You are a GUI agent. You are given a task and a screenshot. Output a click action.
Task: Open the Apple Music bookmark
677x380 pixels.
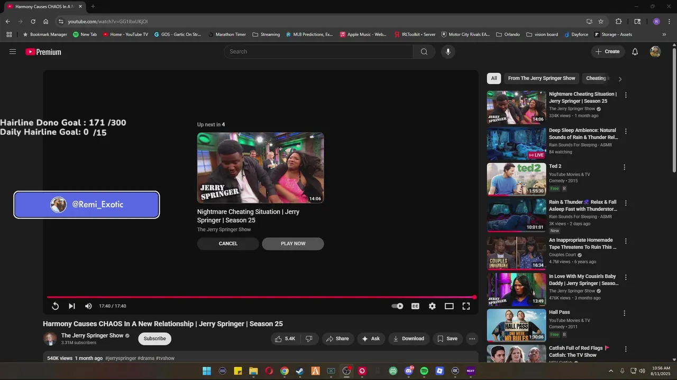pyautogui.click(x=363, y=34)
